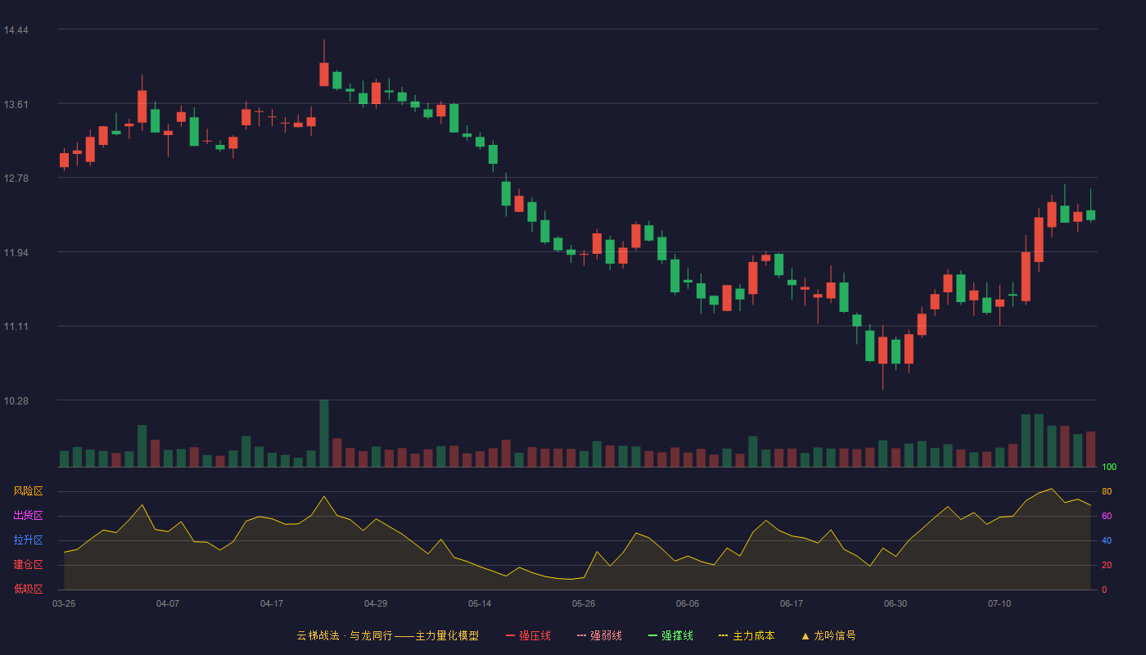
Task: Click the 06-30 date label
Action: coord(896,603)
